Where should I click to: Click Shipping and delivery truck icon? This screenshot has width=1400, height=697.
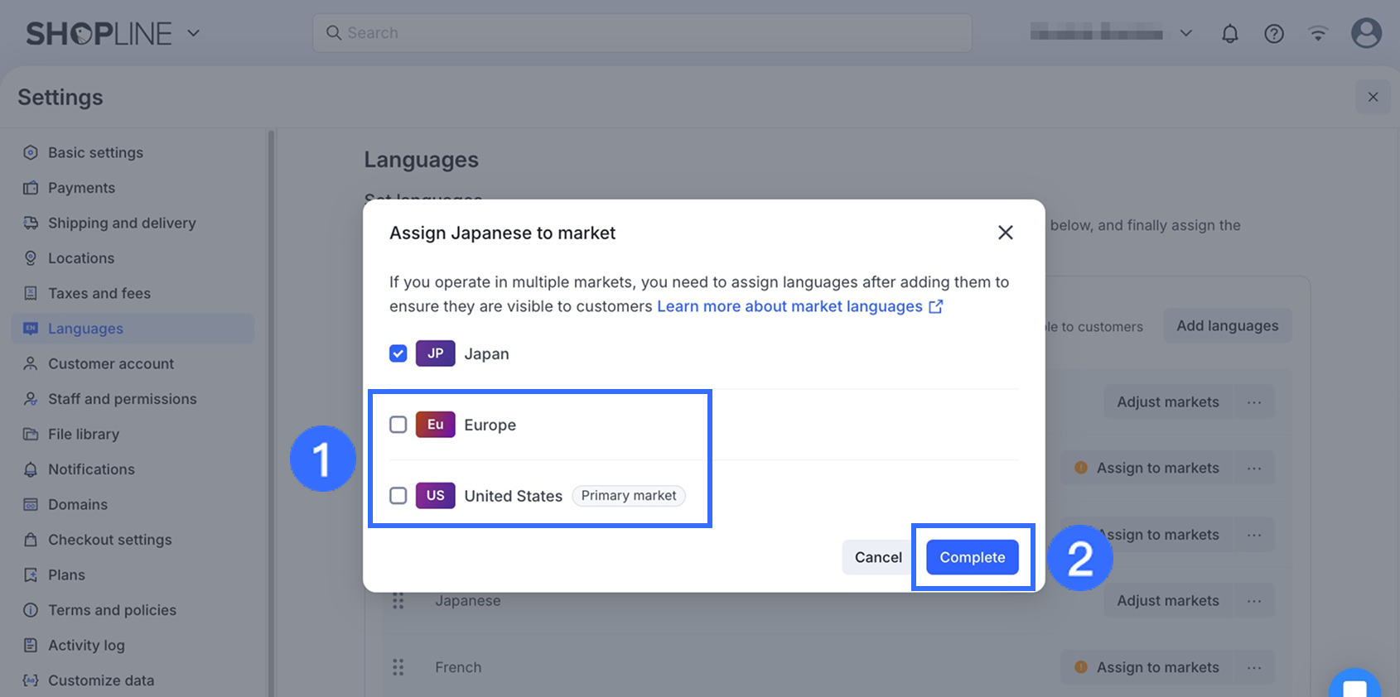coord(31,223)
